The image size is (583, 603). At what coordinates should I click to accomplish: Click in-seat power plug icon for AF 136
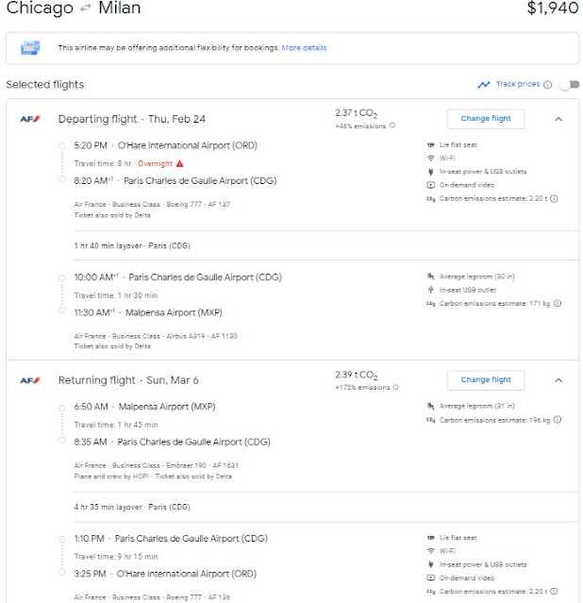431,564
